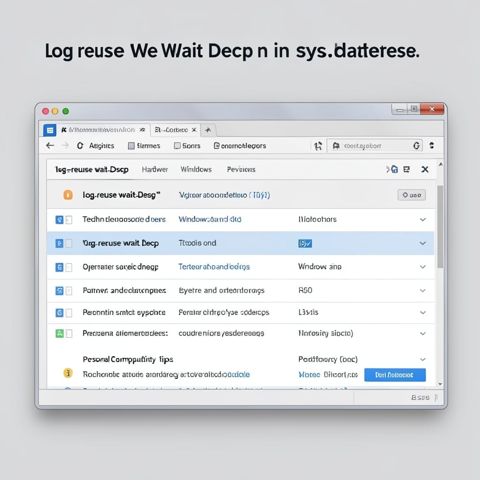The height and width of the screenshot is (480, 480).
Task: Open the Windows tab
Action: 196,169
